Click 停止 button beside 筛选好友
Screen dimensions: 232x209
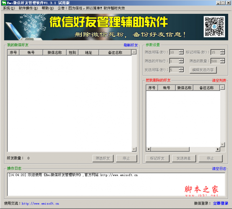point(127,158)
